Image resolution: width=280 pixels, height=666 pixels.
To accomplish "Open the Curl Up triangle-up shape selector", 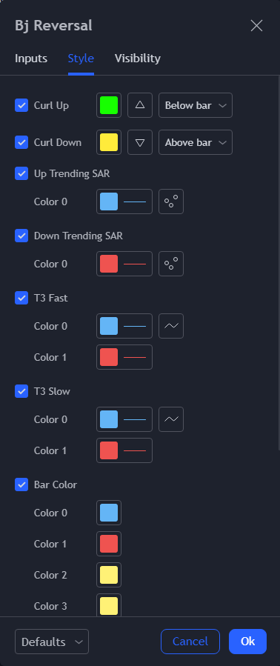I will [140, 105].
